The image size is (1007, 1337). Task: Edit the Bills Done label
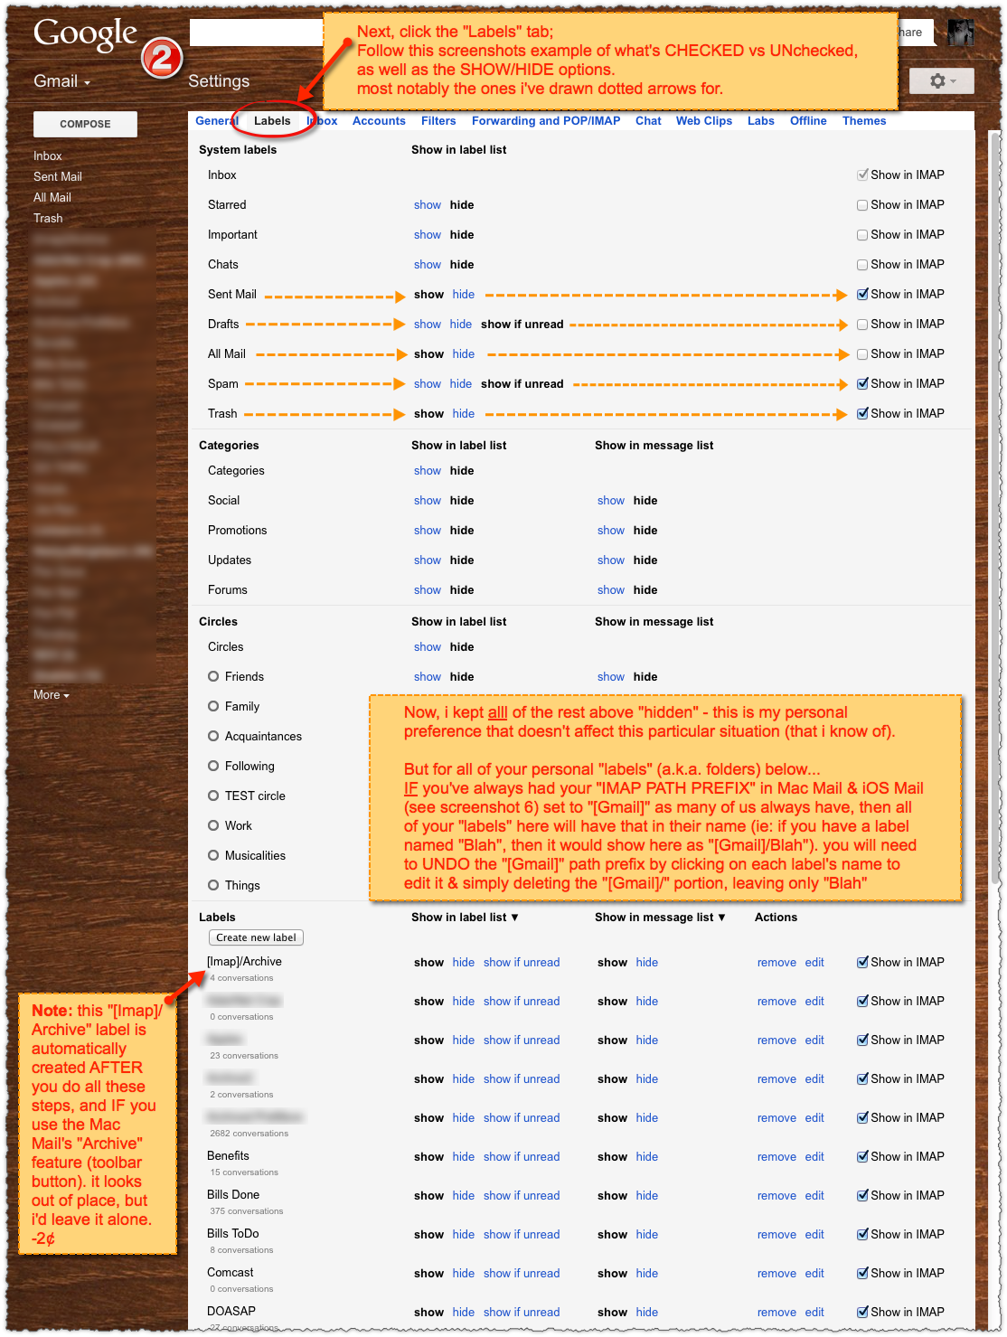[814, 1196]
